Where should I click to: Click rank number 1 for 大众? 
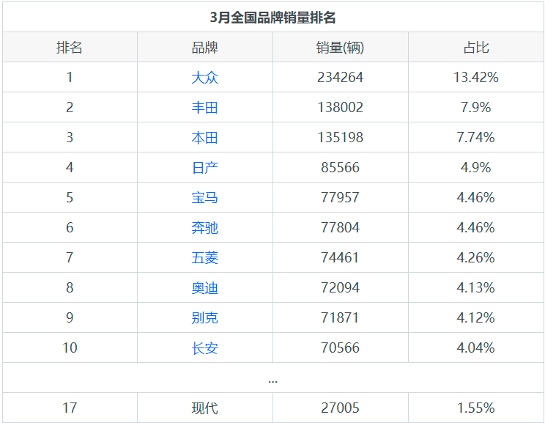[70, 77]
